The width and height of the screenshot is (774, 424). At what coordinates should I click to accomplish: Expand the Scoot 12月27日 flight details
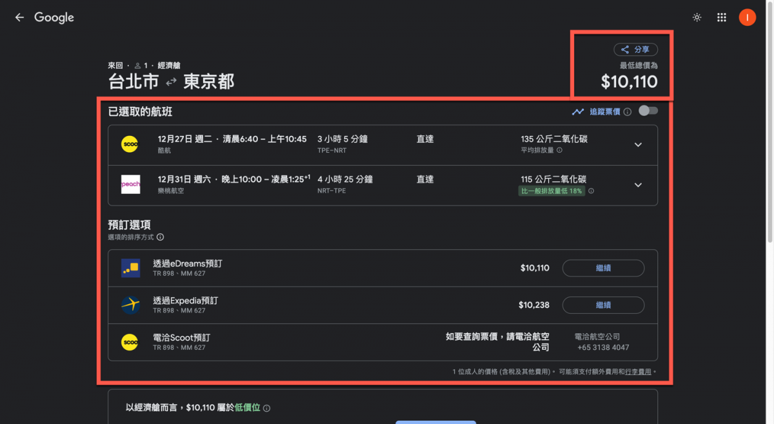pos(638,145)
